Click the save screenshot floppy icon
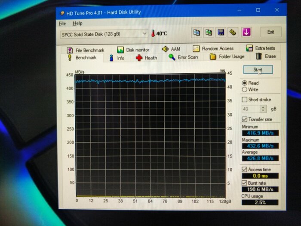301x226 pixels. [221, 32]
